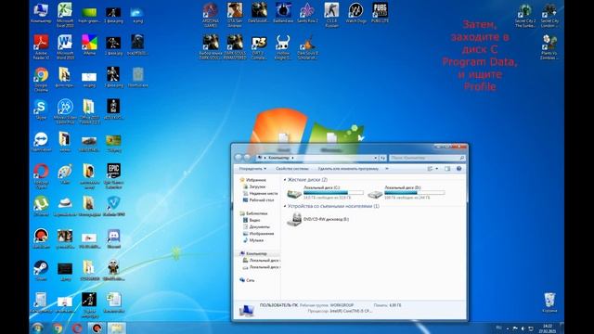Image resolution: width=594 pixels, height=334 pixels.
Task: Open the TeamViewer desktop shortcut
Action: point(41,142)
